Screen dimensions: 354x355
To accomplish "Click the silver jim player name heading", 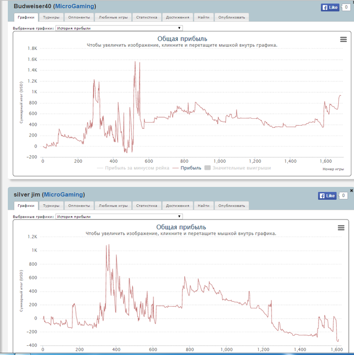I will [x=27, y=194].
